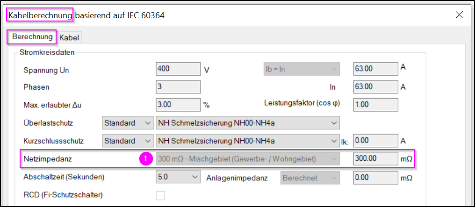
Task: Click the Überlastschutz label
Action: 48,123
